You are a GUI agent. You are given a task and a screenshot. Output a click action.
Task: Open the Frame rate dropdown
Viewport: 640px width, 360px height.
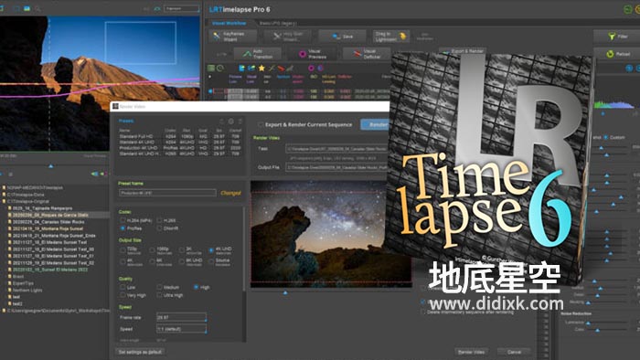[x=182, y=317]
